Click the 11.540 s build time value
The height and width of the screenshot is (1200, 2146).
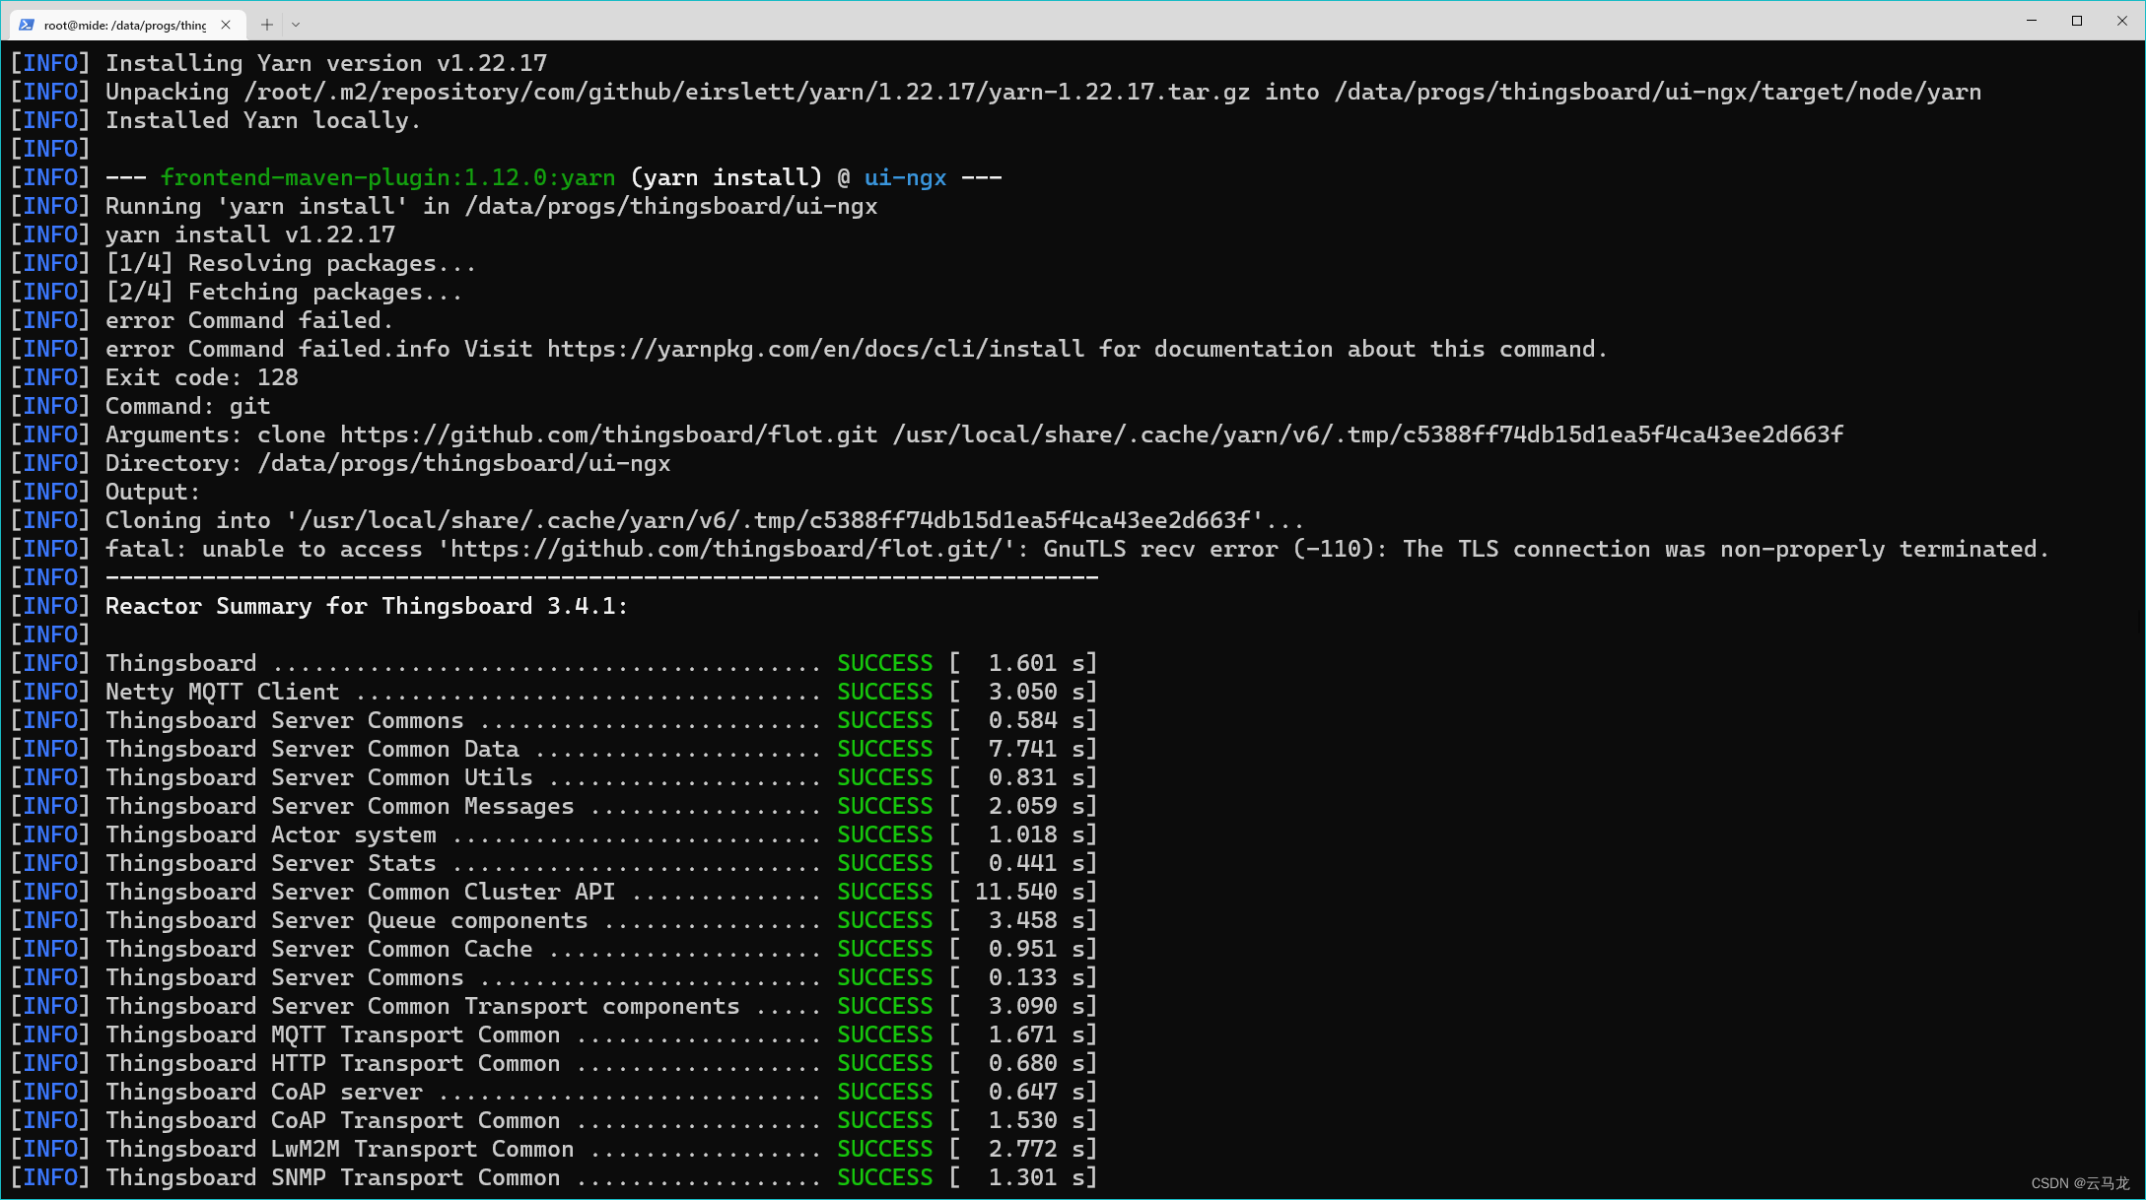(1025, 891)
